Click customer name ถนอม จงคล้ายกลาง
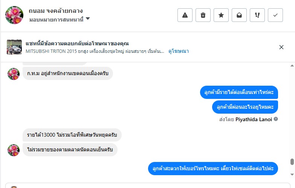Image resolution: width=295 pixels, height=188 pixels. point(55,11)
